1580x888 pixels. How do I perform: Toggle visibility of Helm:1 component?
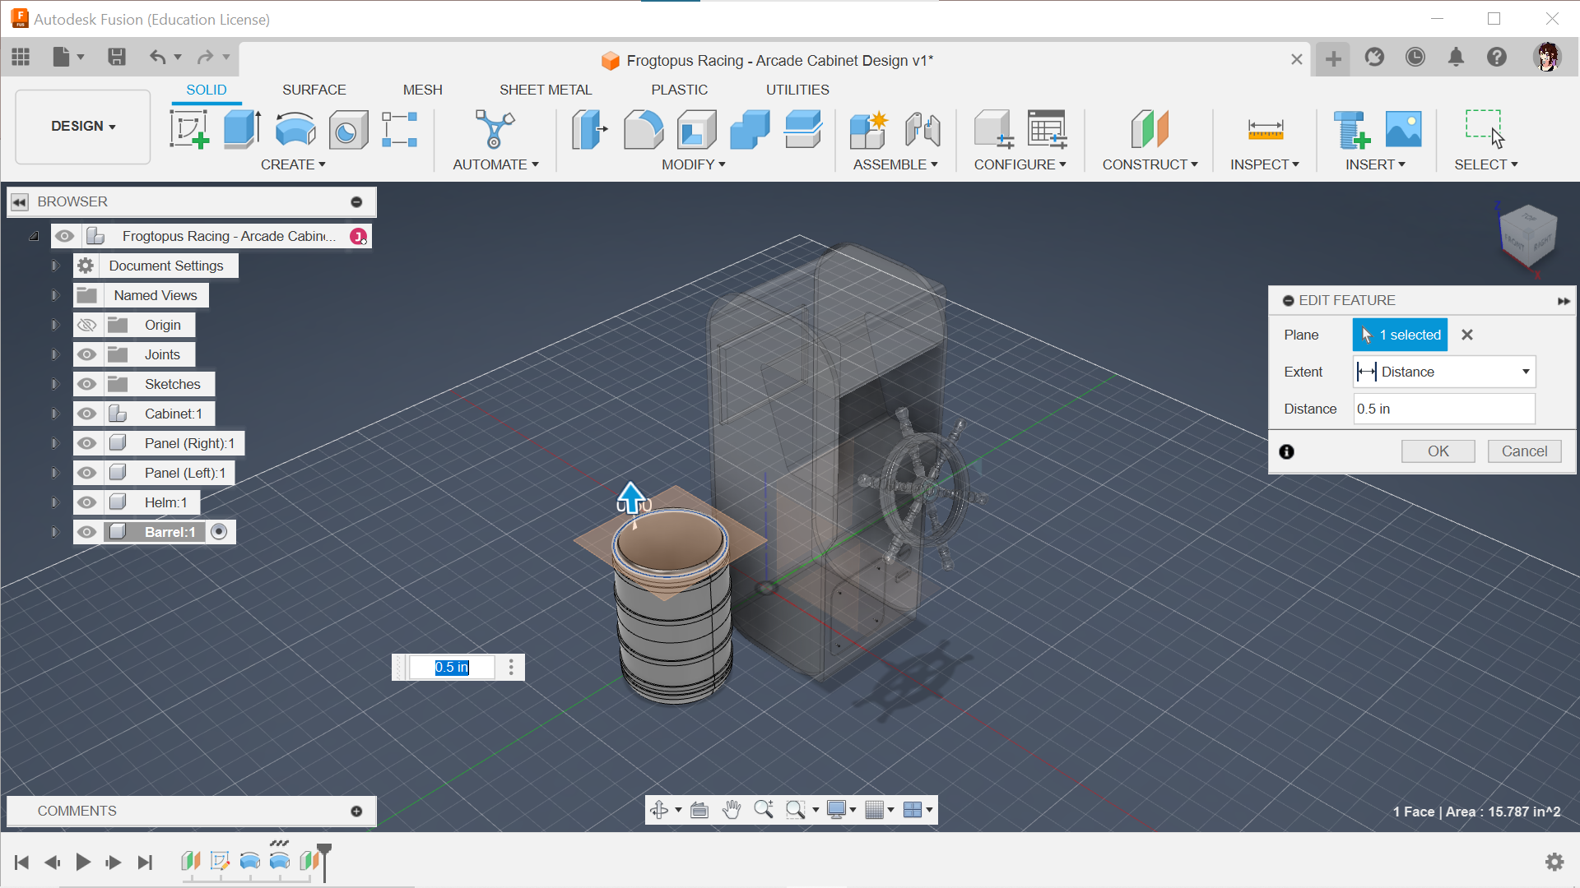(85, 502)
